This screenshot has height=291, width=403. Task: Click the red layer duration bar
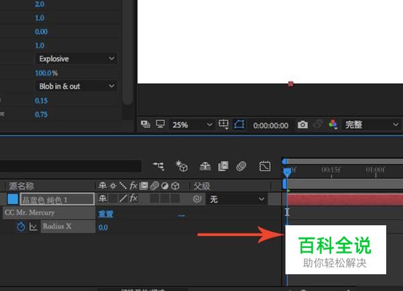[x=345, y=199]
